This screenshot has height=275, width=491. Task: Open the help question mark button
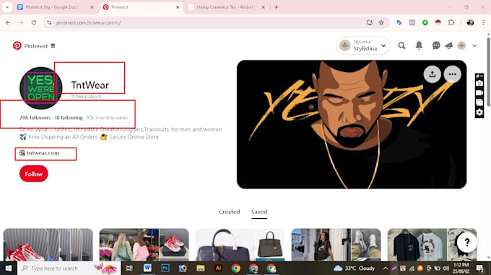pos(466,242)
